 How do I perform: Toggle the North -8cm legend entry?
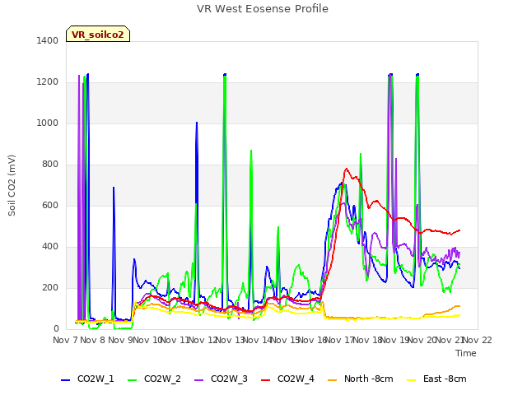(x=361, y=379)
